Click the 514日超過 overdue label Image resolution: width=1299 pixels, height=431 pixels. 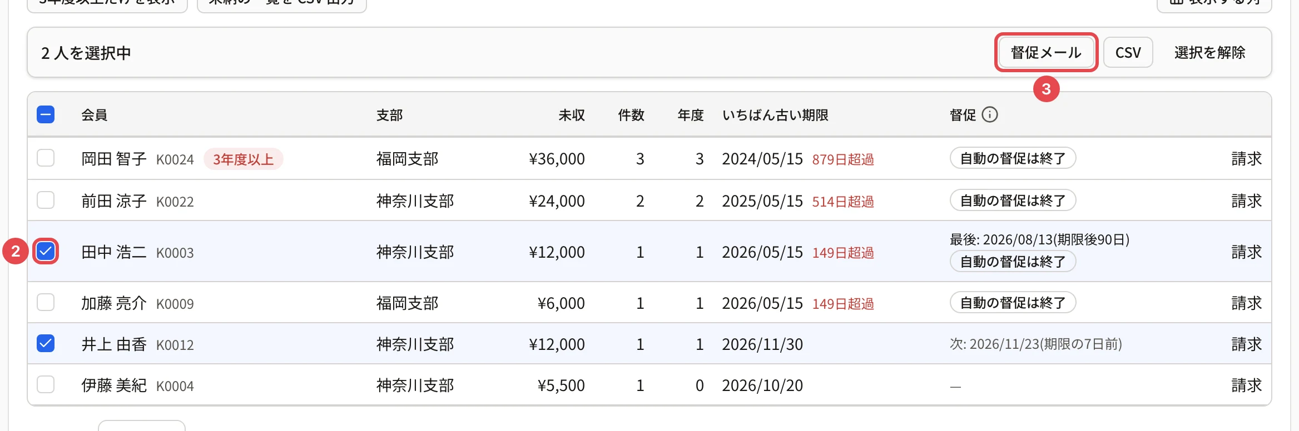[843, 201]
